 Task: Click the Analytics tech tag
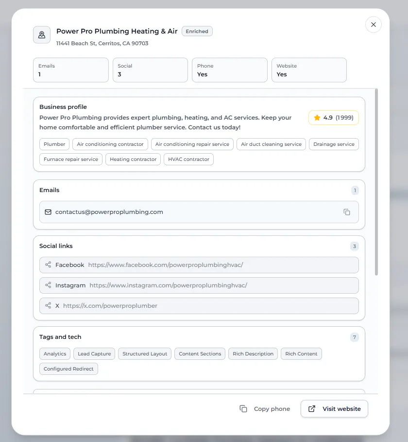tap(55, 354)
